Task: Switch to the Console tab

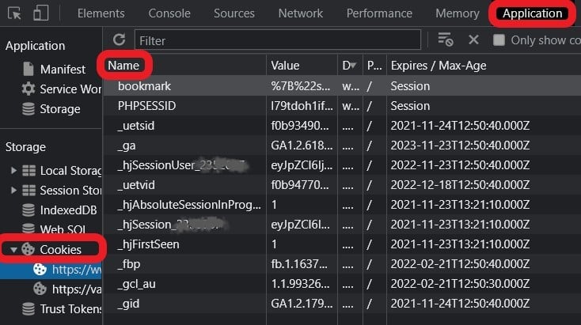Action: [169, 13]
